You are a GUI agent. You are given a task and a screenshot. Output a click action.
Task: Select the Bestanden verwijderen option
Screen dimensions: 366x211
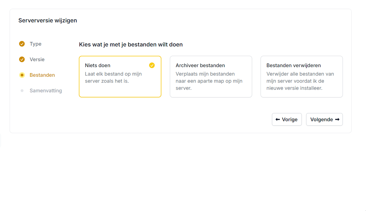pyautogui.click(x=301, y=76)
